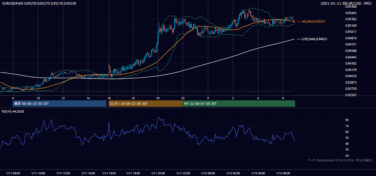Screen dimensions: 376x176
Task: Click the 0.94445 price axis label
Action: click(351, 57)
